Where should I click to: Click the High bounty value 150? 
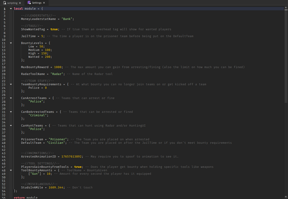tap(44, 53)
